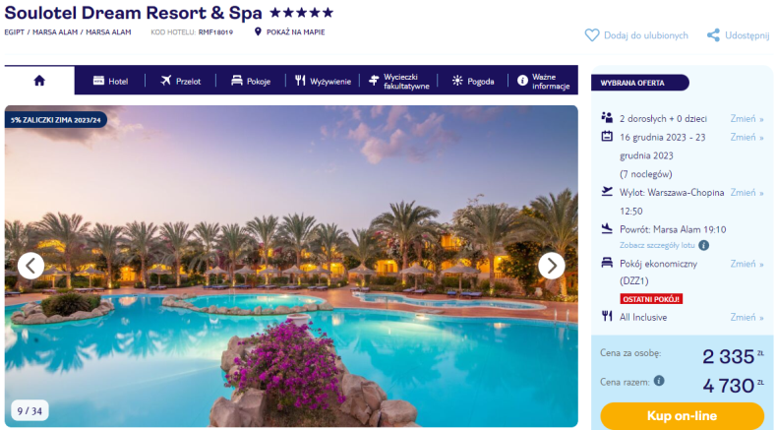Click the info icon beside Cena razem

click(659, 381)
